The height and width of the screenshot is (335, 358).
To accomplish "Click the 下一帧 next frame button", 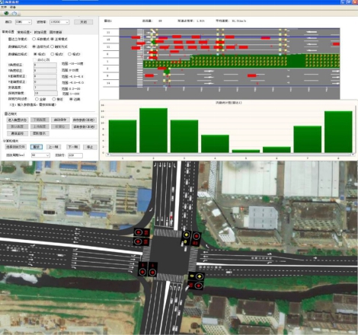I will pyautogui.click(x=73, y=147).
